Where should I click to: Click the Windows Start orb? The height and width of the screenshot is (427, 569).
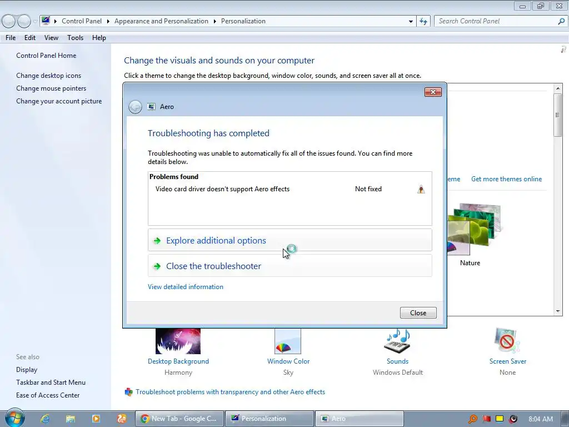tap(14, 418)
